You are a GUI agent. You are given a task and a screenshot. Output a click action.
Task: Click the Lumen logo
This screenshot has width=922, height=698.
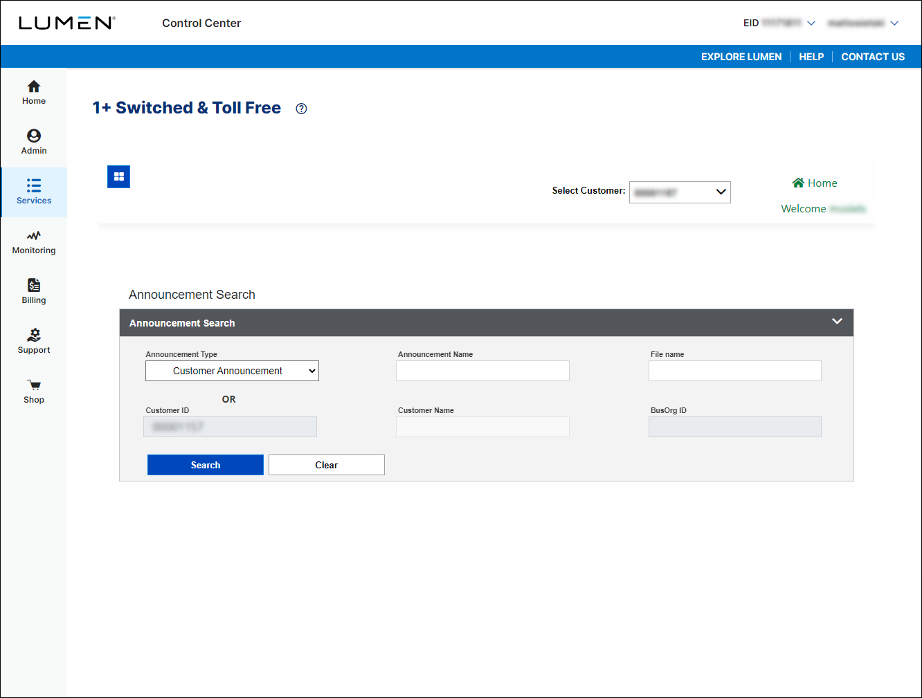click(x=66, y=22)
